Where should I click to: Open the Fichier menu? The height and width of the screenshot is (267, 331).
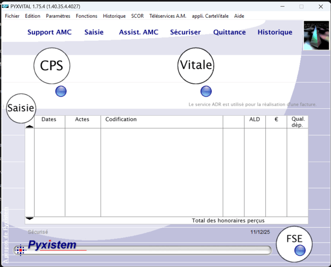point(12,16)
